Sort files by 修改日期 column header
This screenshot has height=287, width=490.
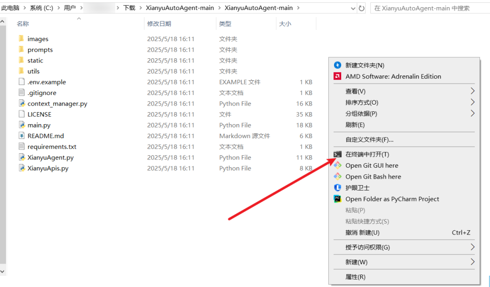click(159, 23)
